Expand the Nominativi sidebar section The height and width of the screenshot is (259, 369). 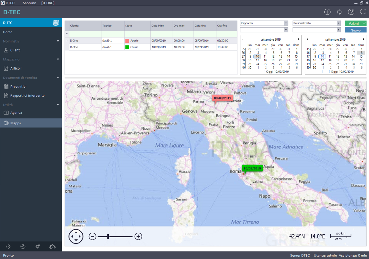[58, 41]
